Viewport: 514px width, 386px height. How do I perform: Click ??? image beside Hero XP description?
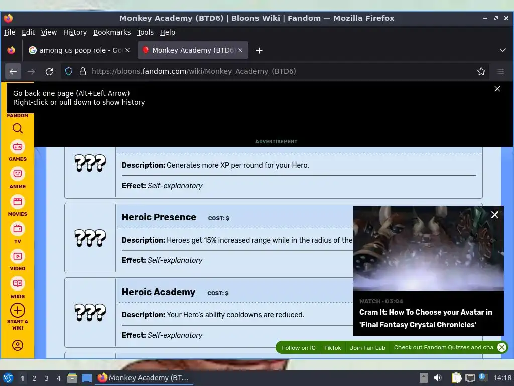90,163
